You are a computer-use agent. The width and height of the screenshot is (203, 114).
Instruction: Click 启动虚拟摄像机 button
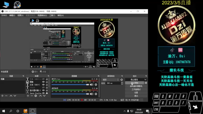136,86
